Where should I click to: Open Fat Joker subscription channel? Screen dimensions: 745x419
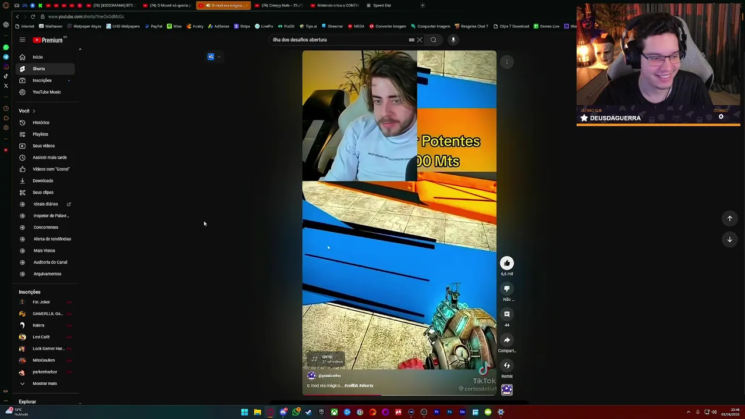click(x=45, y=302)
